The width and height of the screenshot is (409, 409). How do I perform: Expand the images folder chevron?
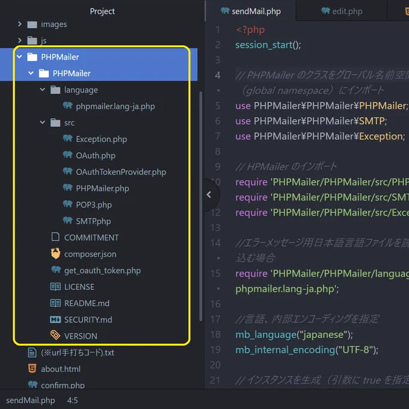coord(20,24)
